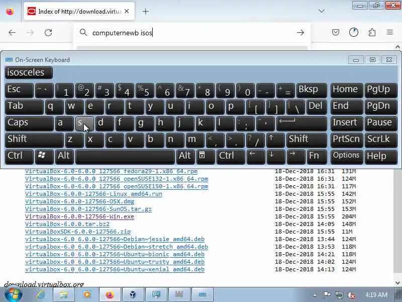Toggle the right Alt key
Image resolution: width=402 pixels, height=302 pixels.
pyautogui.click(x=185, y=157)
